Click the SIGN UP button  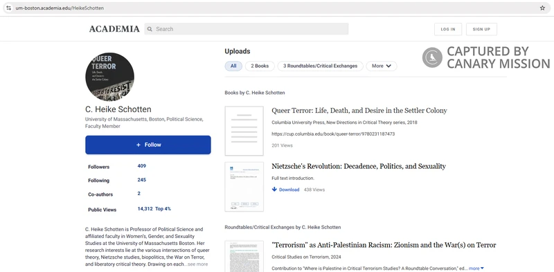(481, 29)
